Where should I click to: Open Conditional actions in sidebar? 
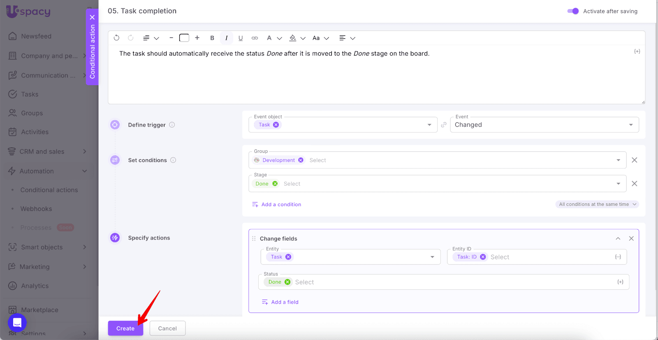point(49,190)
